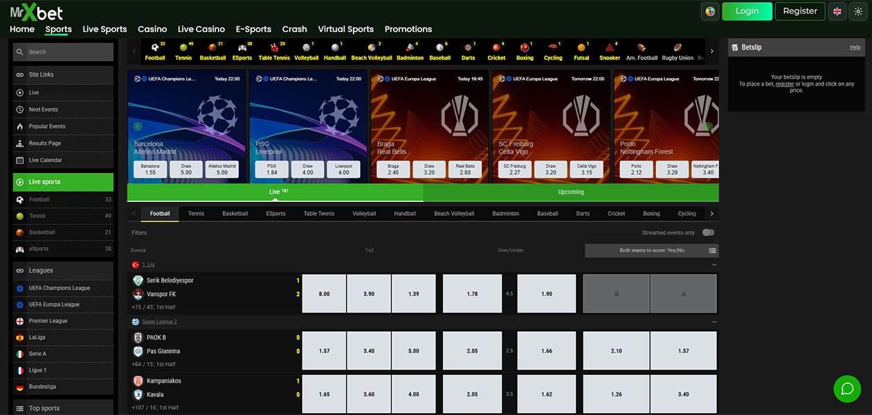Open Filters above the events list
The width and height of the screenshot is (872, 415).
click(x=139, y=233)
